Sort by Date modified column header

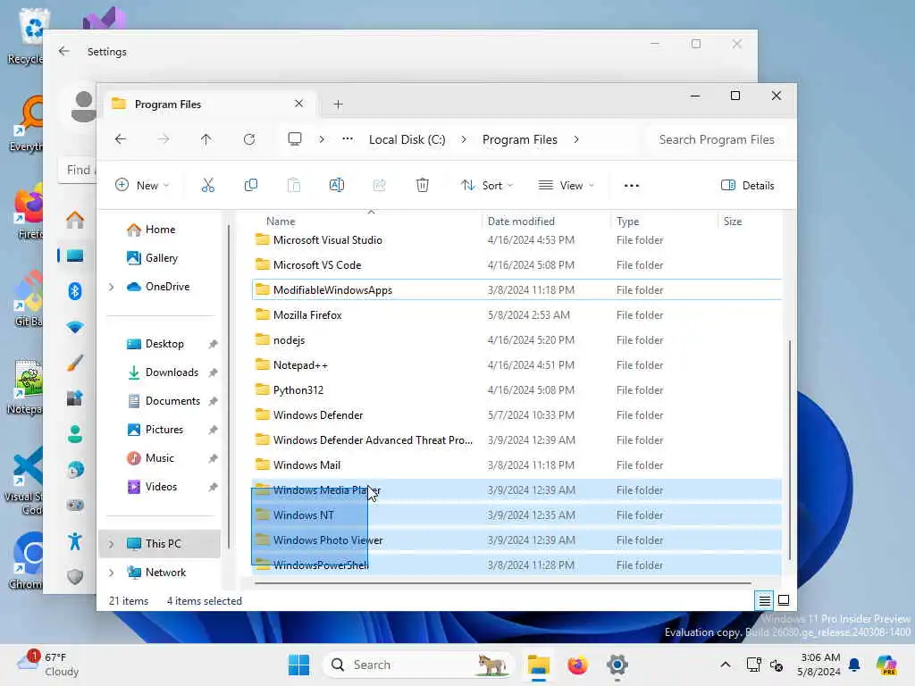[521, 222]
